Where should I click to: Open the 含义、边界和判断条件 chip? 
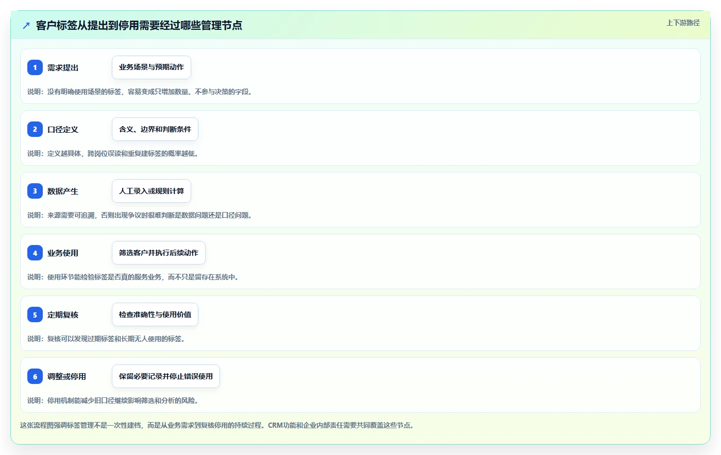pyautogui.click(x=155, y=129)
